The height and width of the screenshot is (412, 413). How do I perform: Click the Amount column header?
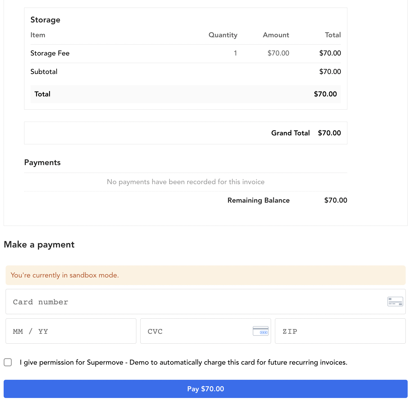click(276, 35)
